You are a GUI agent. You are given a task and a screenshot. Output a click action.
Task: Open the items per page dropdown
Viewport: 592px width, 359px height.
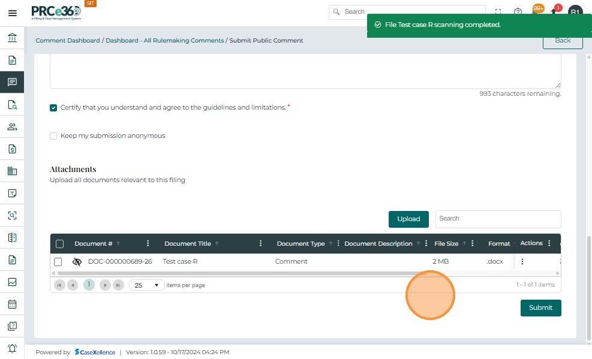[x=146, y=285]
